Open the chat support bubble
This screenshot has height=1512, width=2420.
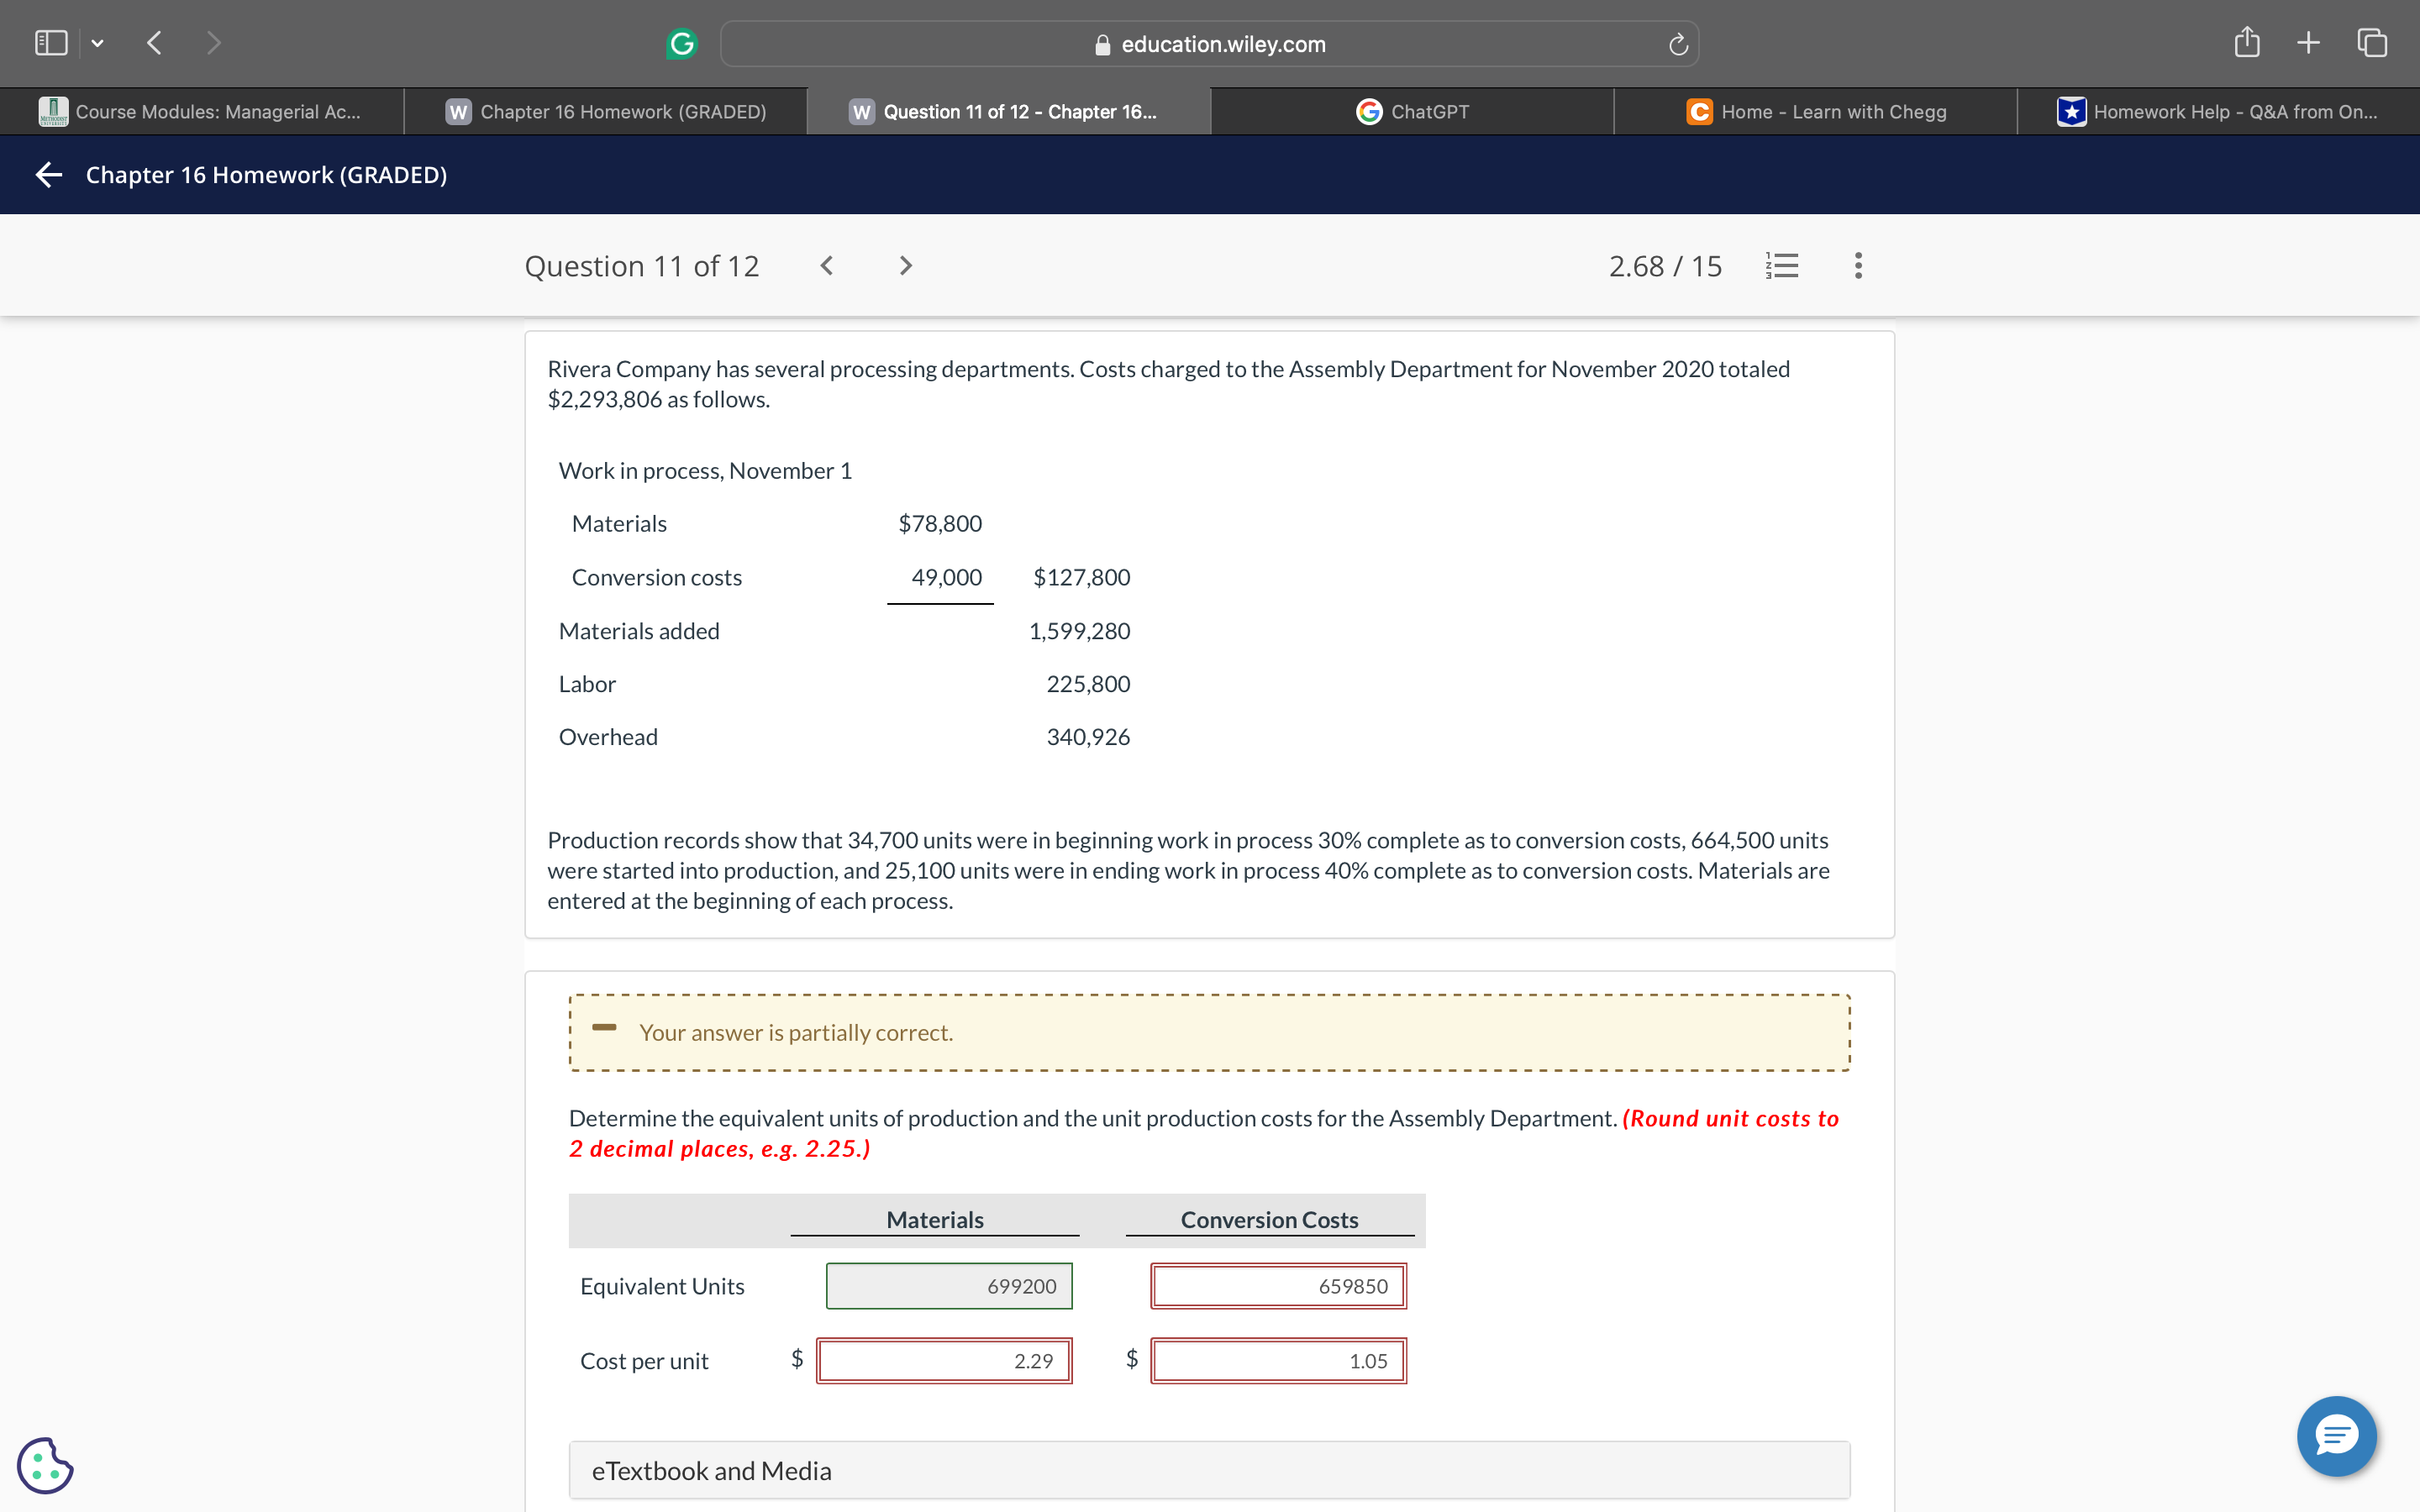[2336, 1436]
